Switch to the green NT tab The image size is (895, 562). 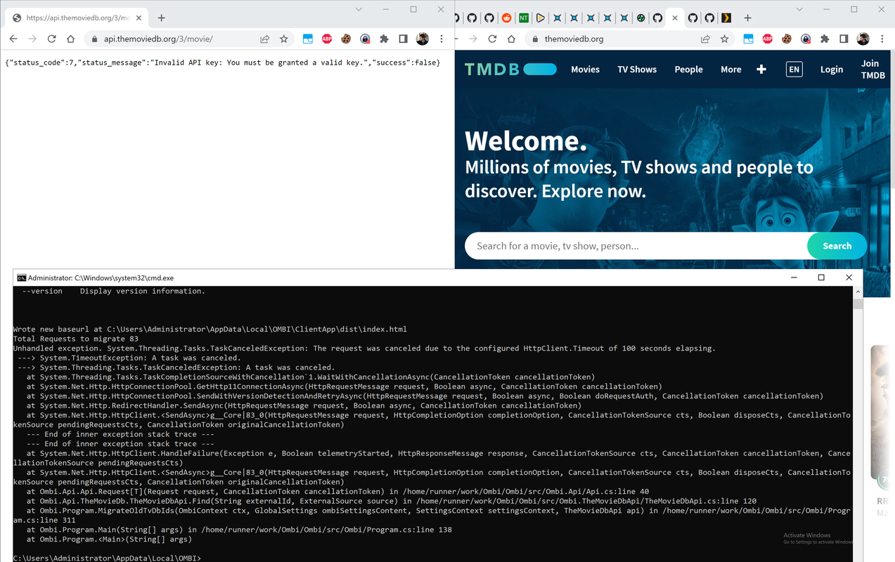point(524,18)
